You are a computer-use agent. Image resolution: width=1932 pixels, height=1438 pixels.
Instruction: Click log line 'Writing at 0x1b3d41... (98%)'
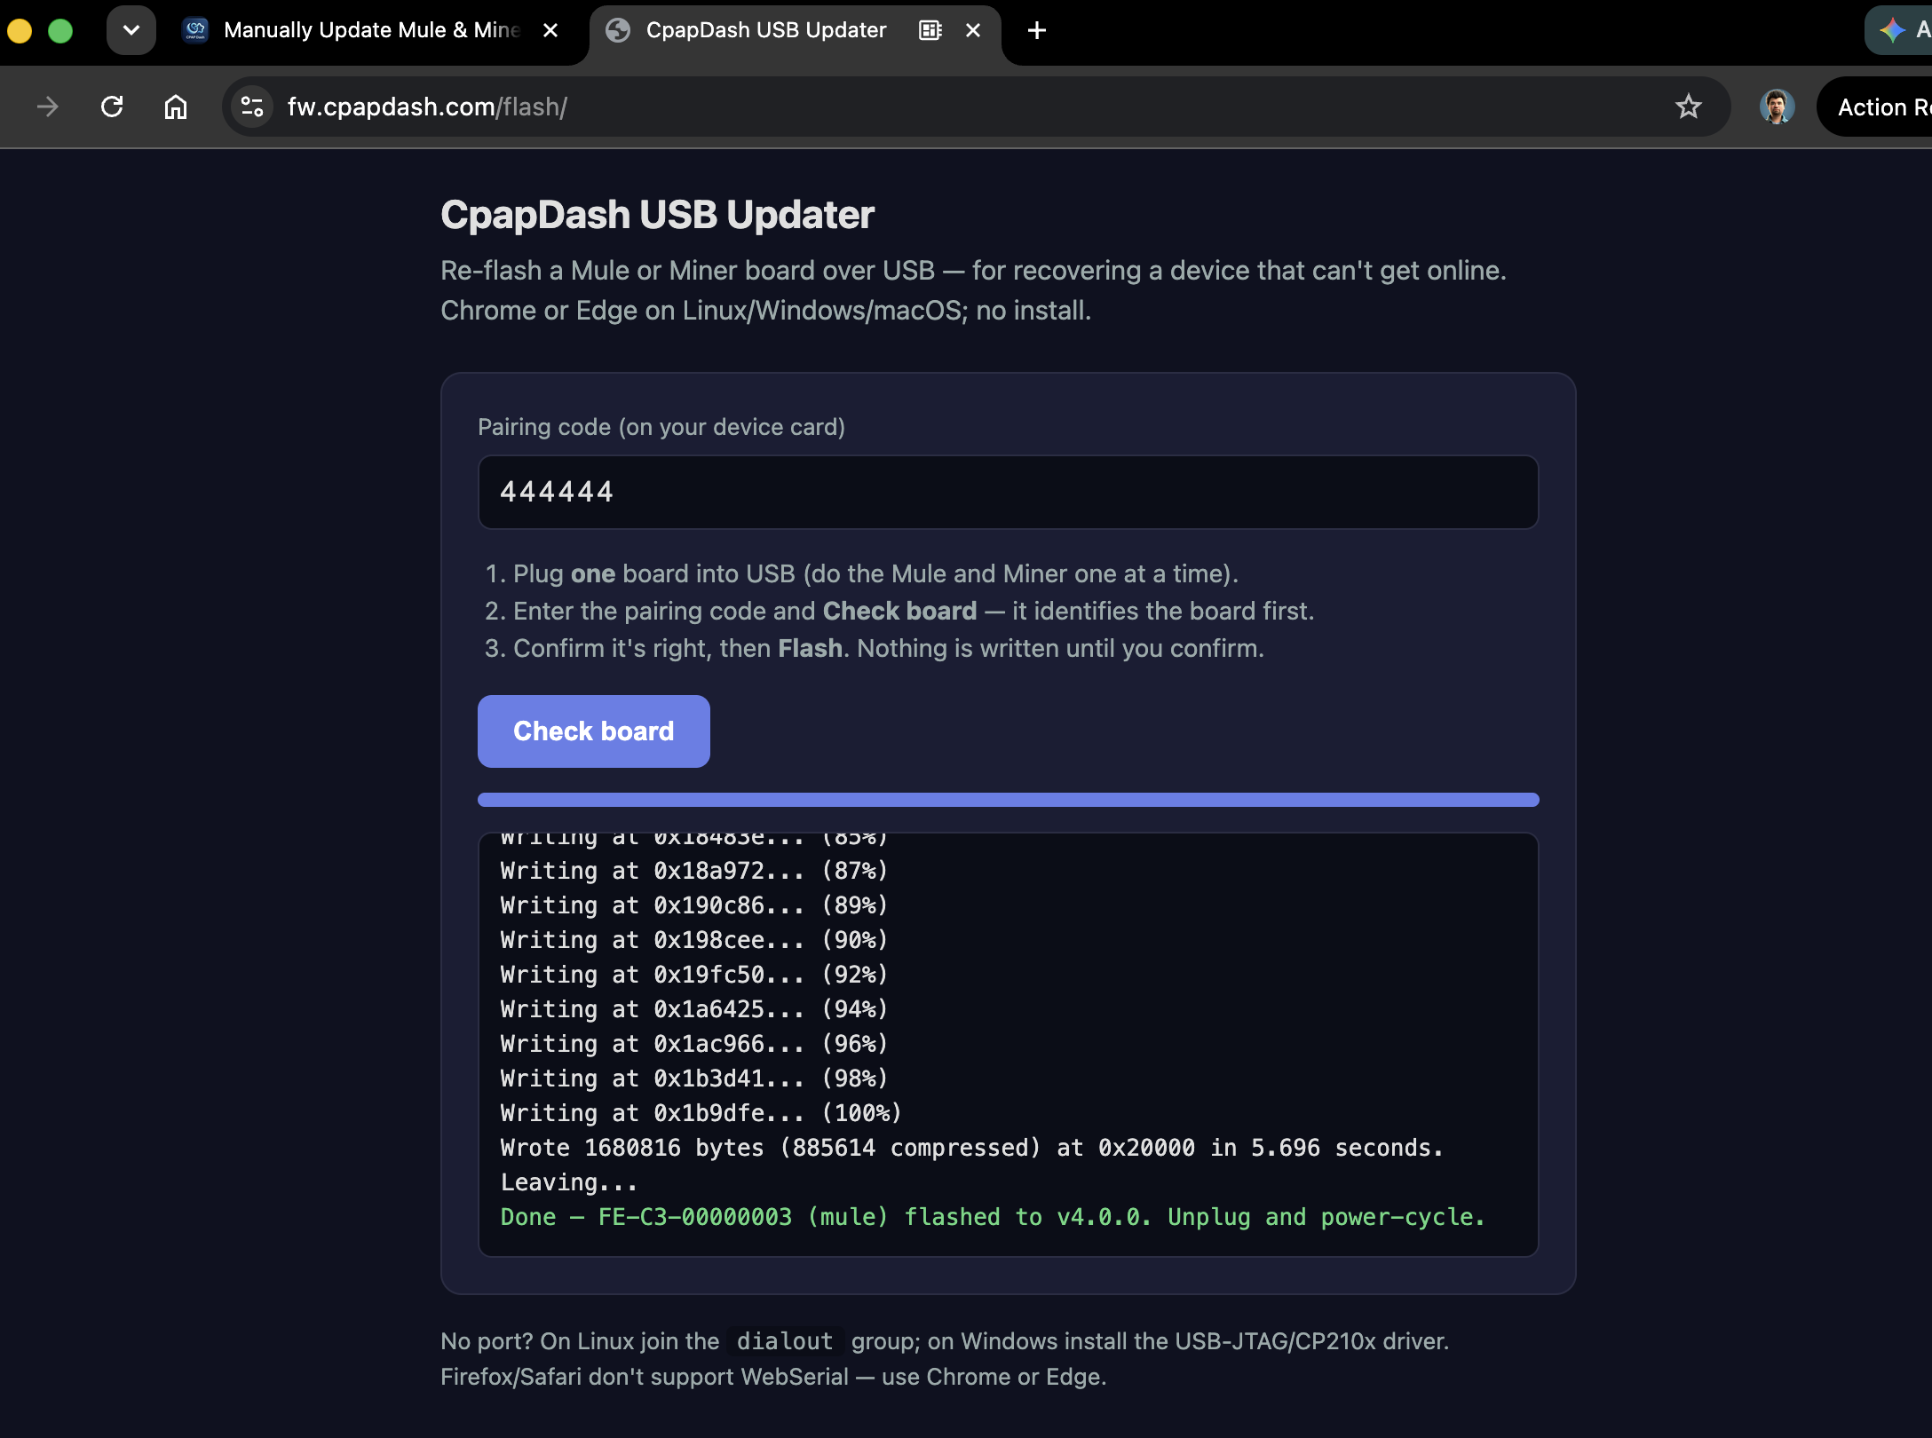pyautogui.click(x=693, y=1078)
